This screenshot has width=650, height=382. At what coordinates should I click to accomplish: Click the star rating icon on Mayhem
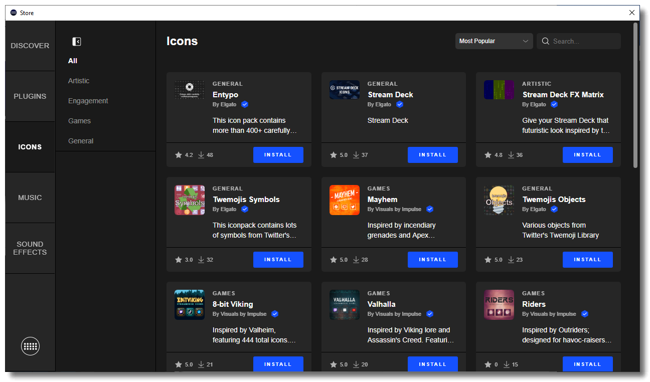coord(334,260)
